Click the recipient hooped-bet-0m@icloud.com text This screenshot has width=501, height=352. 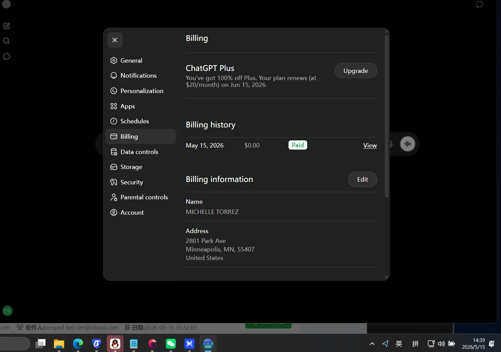pyautogui.click(x=81, y=327)
